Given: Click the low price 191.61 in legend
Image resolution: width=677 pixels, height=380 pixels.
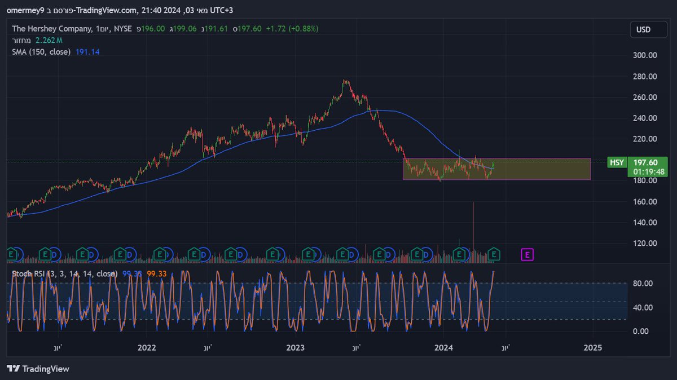Looking at the screenshot, I should pyautogui.click(x=216, y=29).
